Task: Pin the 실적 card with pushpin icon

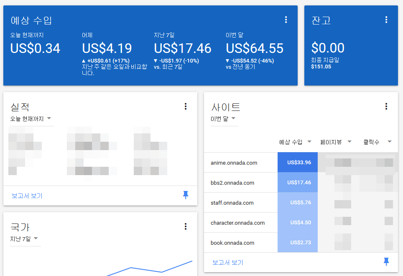Action: click(x=186, y=195)
